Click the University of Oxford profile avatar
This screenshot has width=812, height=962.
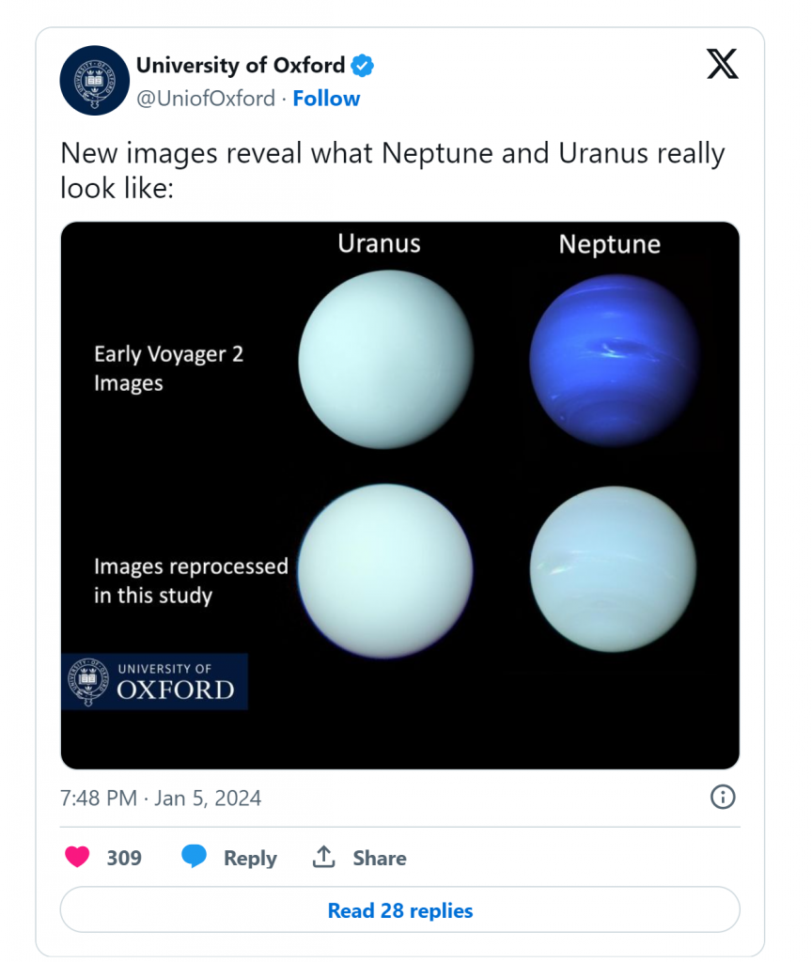click(94, 80)
